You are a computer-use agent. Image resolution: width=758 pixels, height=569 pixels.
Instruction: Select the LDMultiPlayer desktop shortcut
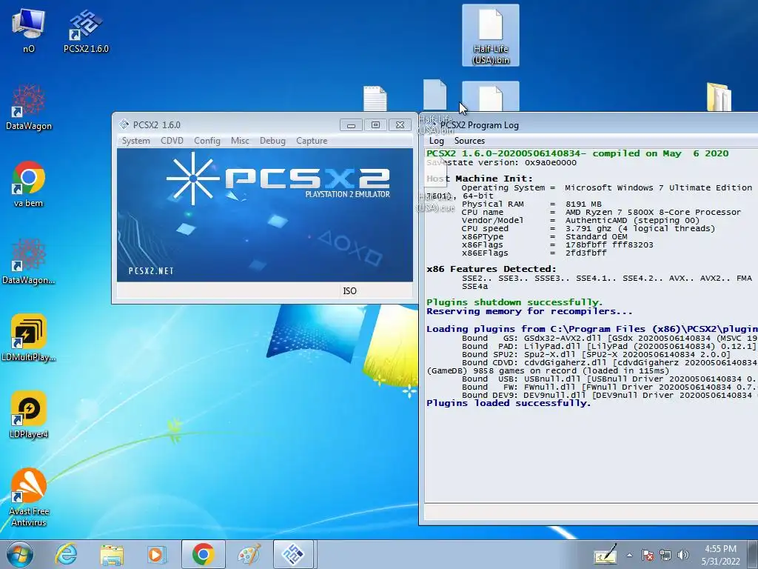point(29,338)
